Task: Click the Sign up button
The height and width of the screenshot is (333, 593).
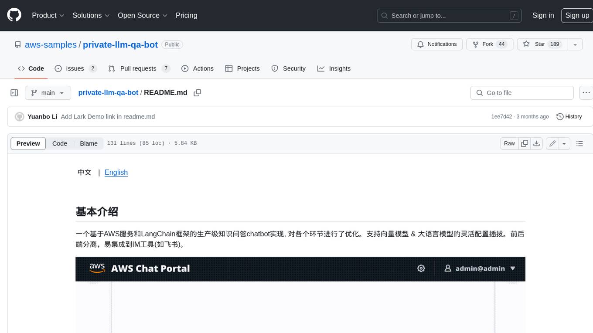Action: pos(577,15)
